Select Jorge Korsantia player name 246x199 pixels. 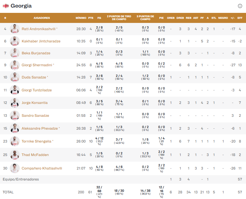tap(34, 103)
